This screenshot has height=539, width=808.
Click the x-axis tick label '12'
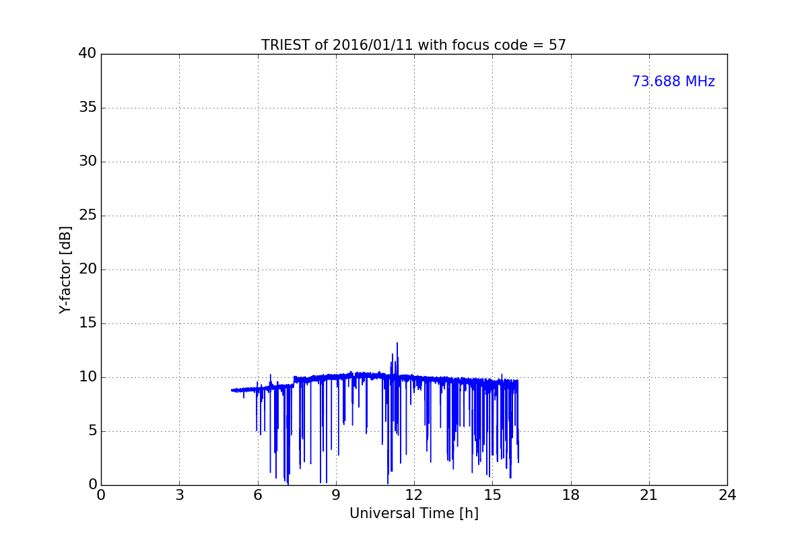pos(414,495)
